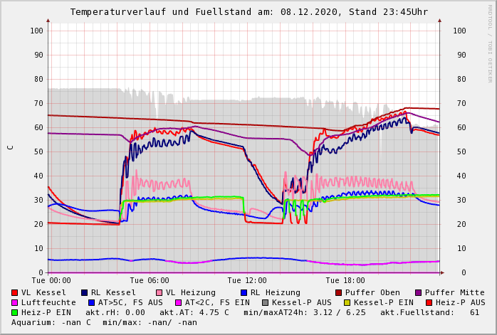Click the Heiz-P AUS legend label
The width and height of the screenshot is (497, 335).
click(459, 302)
